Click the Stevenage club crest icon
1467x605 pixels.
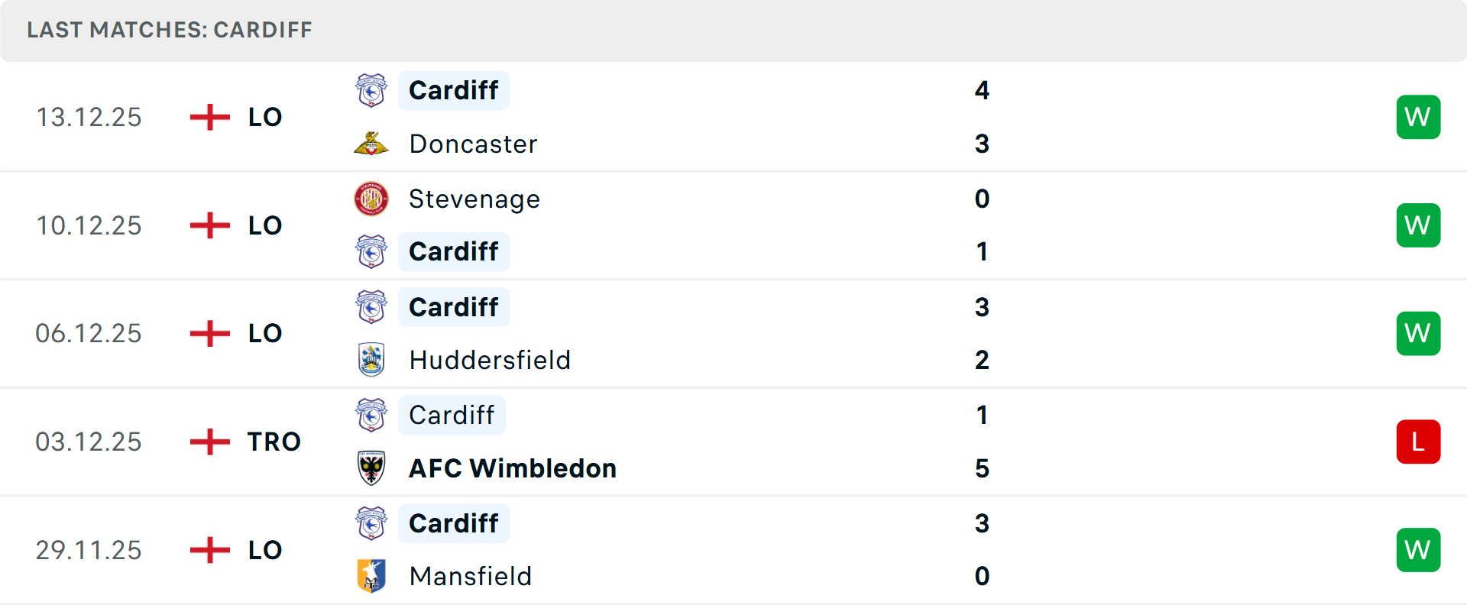tap(371, 199)
